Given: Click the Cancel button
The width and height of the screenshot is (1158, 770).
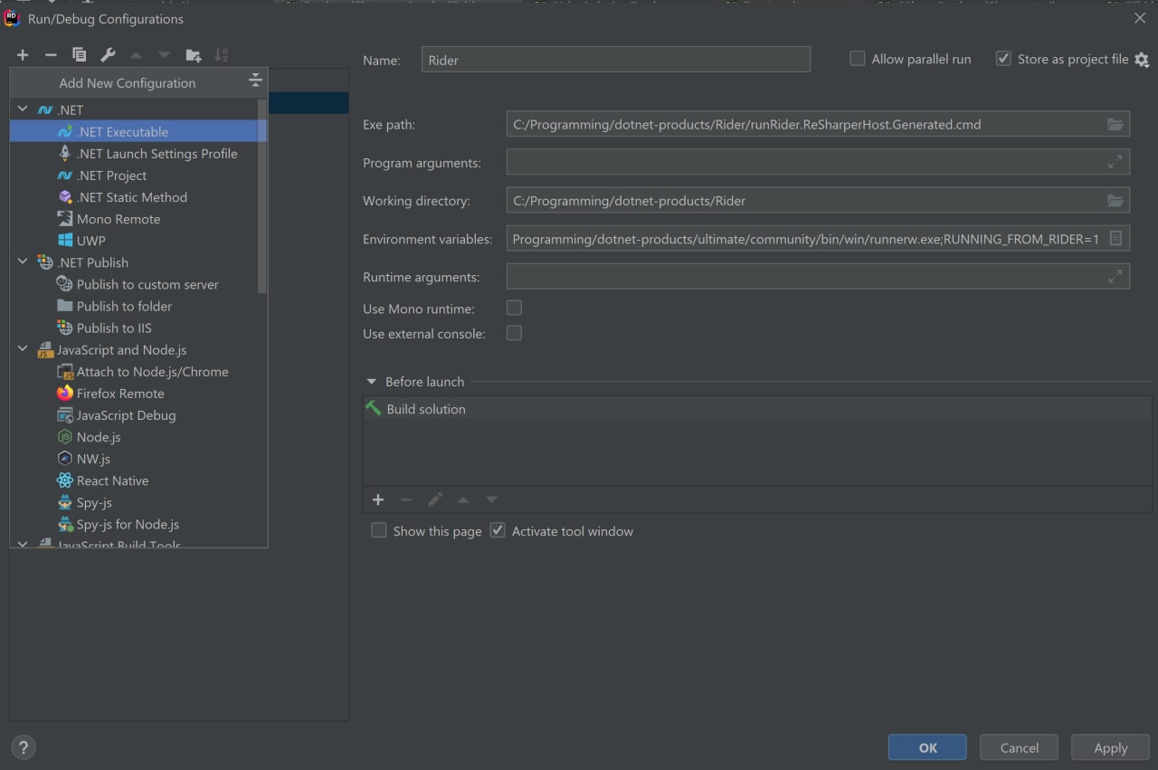Looking at the screenshot, I should pos(1020,747).
